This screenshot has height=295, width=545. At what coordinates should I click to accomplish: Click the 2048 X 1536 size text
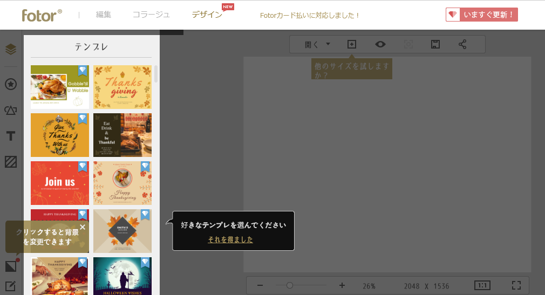point(426,286)
